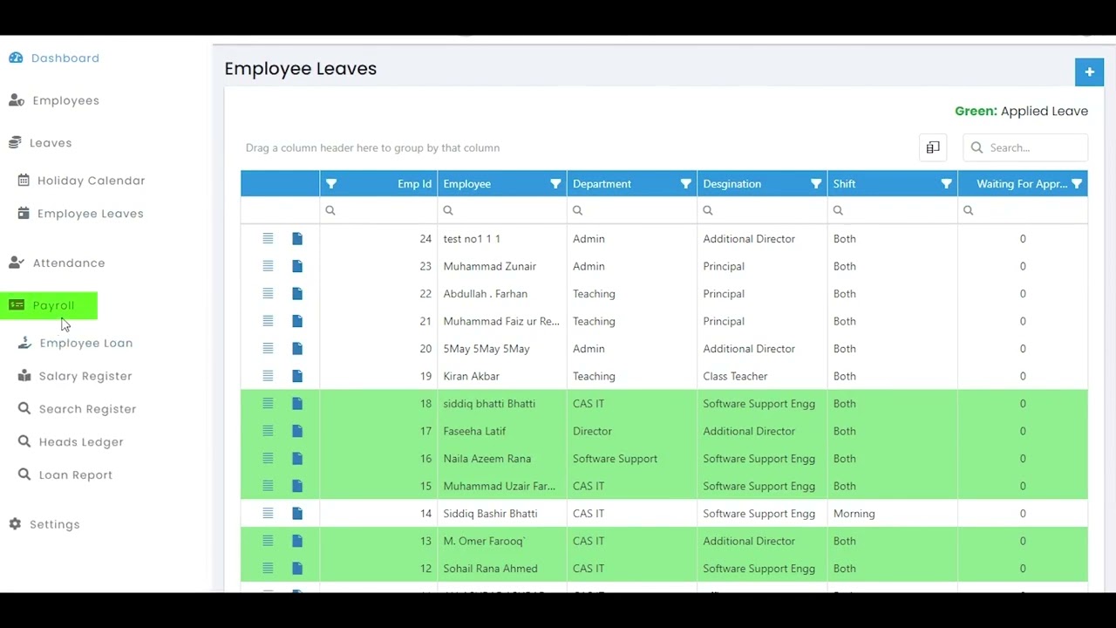Click the Salary Register icon
The width and height of the screenshot is (1116, 628).
(24, 376)
